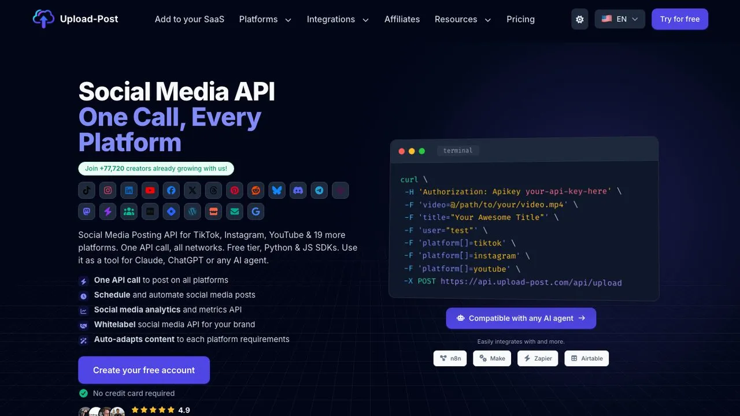Click the purple lightning bolt platform icon
This screenshot has height=416, width=740.
108,211
